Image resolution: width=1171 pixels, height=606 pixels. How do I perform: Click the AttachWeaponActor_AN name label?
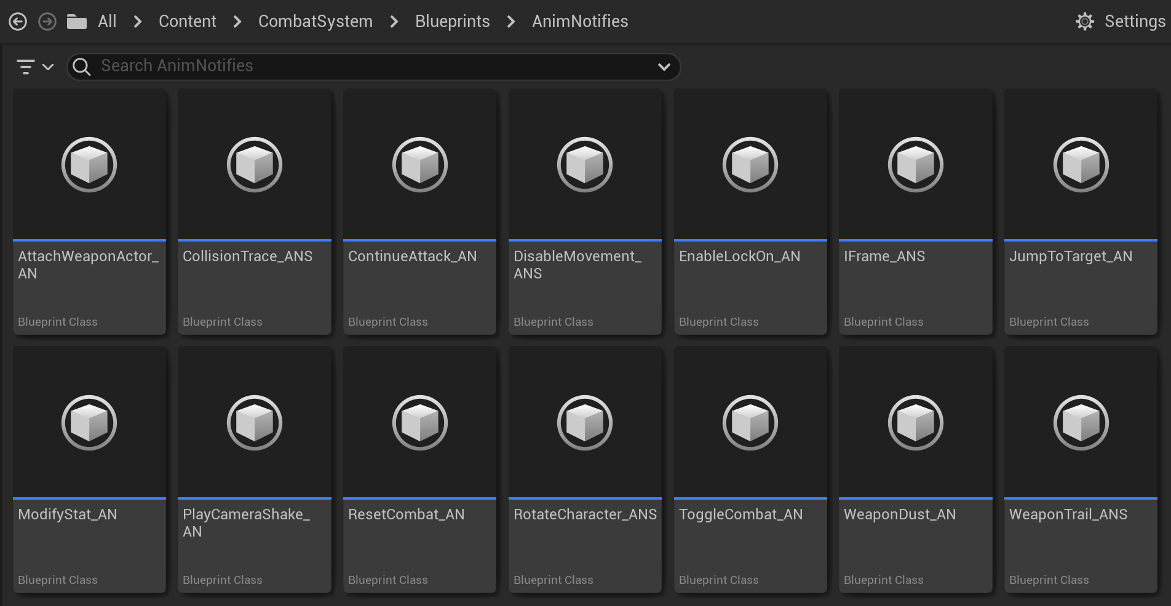(x=88, y=265)
